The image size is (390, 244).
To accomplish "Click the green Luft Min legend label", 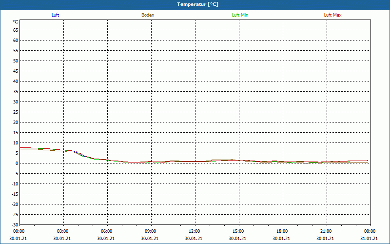I will point(240,15).
